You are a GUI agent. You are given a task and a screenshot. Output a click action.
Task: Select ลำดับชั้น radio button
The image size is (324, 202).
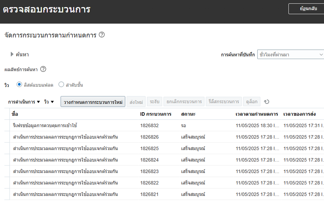point(61,85)
